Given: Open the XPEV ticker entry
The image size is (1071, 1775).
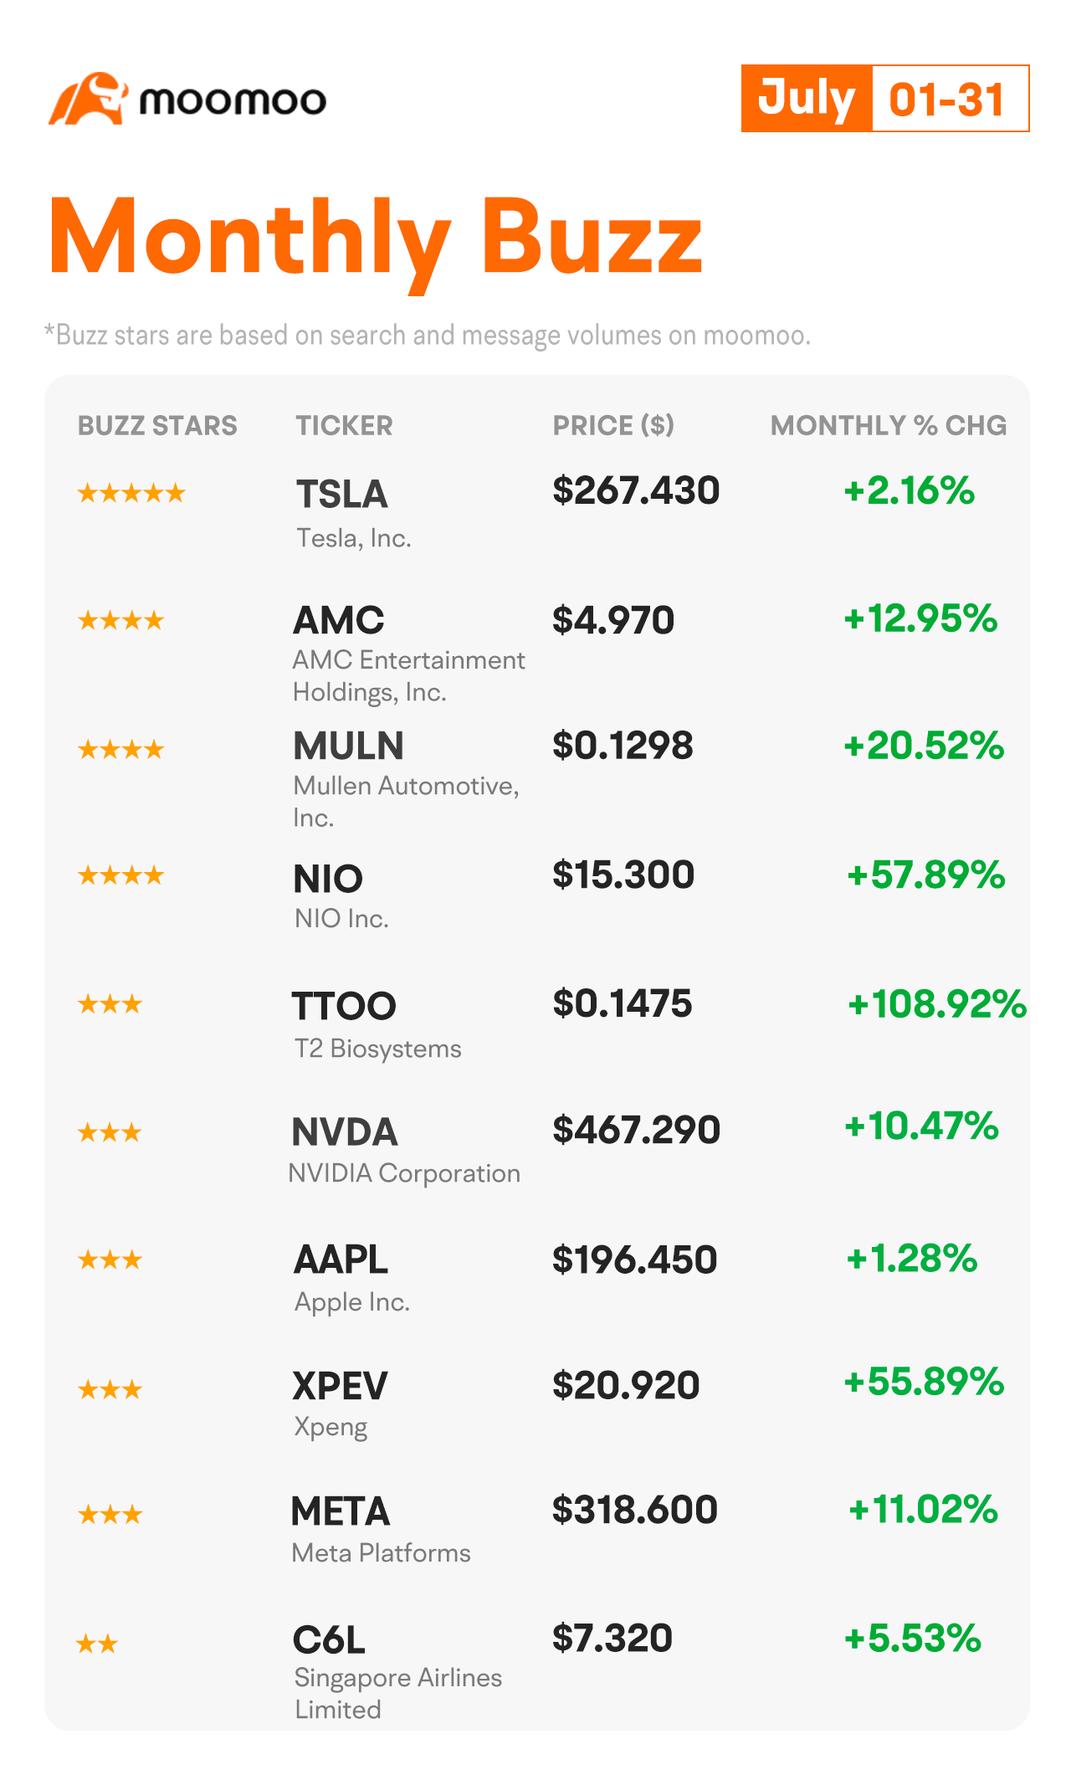Looking at the screenshot, I should coord(340,1386).
